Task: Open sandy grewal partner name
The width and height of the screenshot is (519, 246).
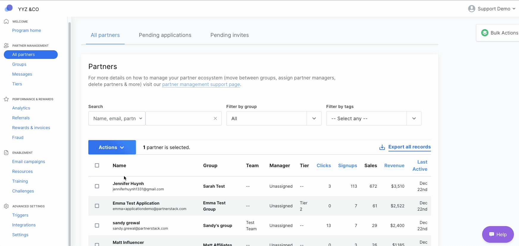Action: pos(126,223)
